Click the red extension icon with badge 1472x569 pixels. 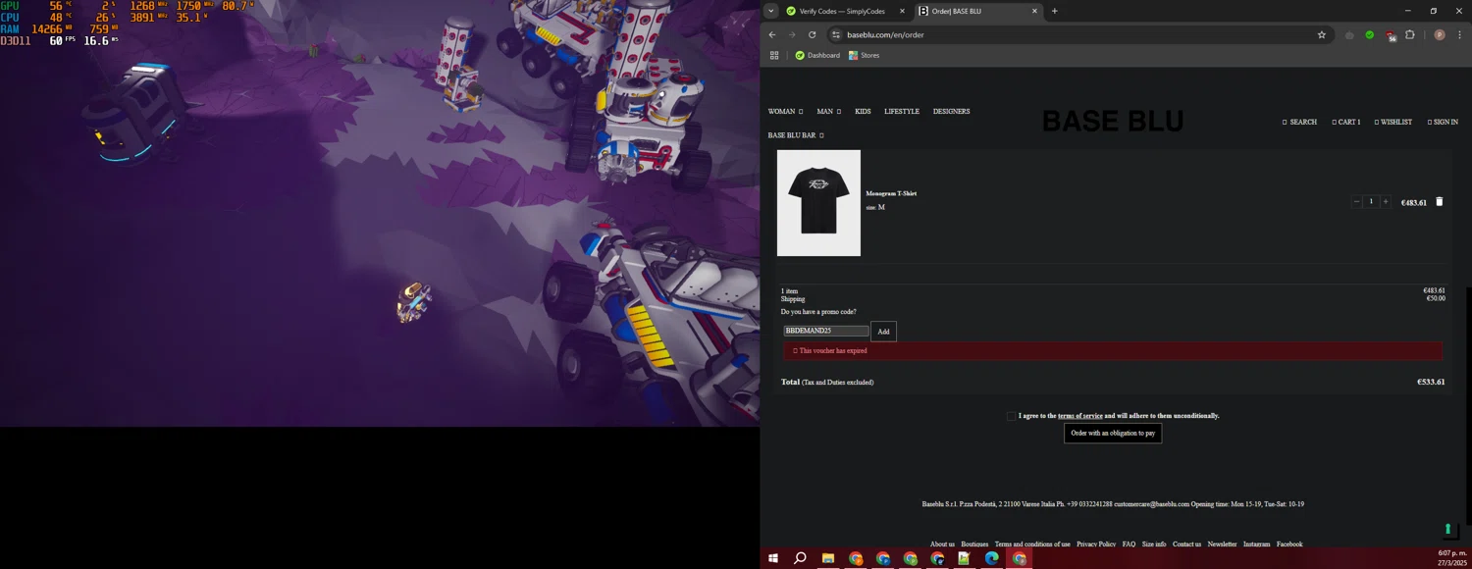(x=1390, y=35)
